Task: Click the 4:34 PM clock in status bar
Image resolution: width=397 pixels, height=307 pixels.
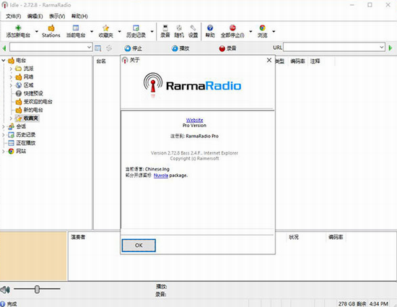Action: 378,303
